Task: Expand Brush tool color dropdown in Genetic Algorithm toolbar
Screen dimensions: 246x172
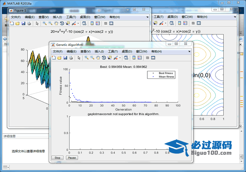Action: pyautogui.click(x=120, y=58)
